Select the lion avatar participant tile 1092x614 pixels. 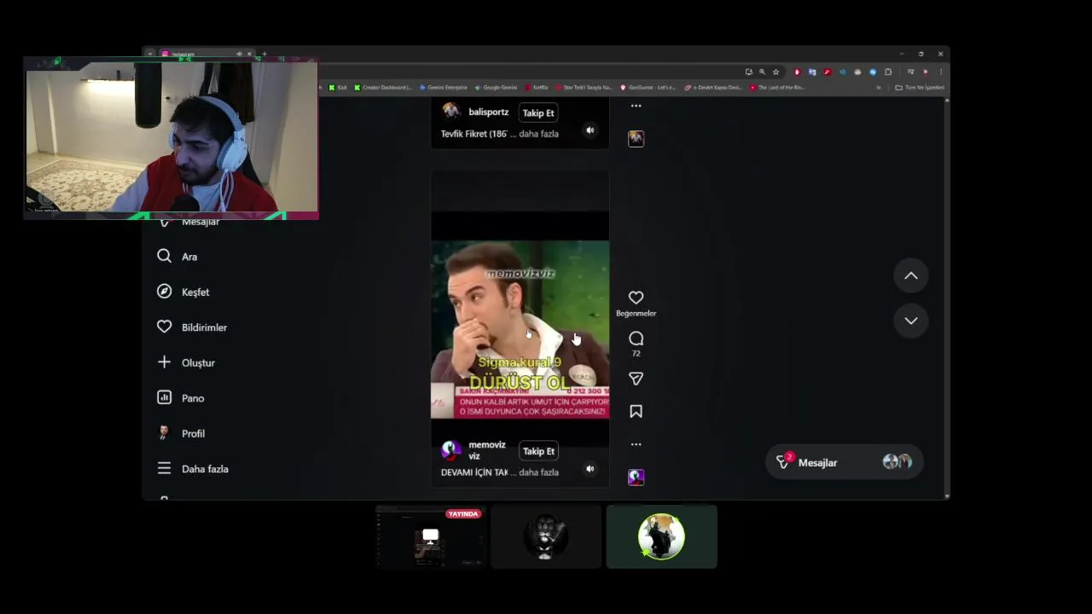(546, 536)
